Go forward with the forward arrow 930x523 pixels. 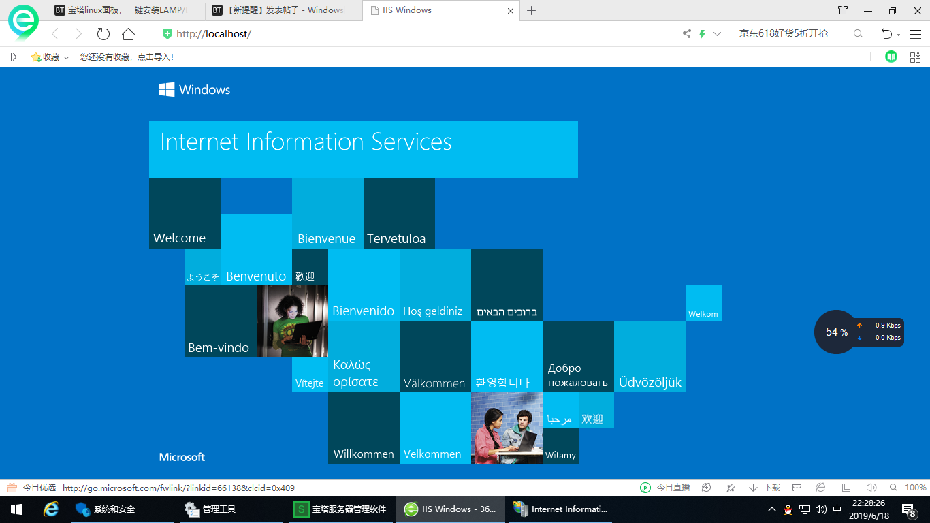78,33
